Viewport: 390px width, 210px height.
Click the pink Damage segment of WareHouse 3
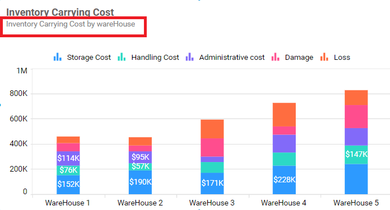[x=212, y=147]
